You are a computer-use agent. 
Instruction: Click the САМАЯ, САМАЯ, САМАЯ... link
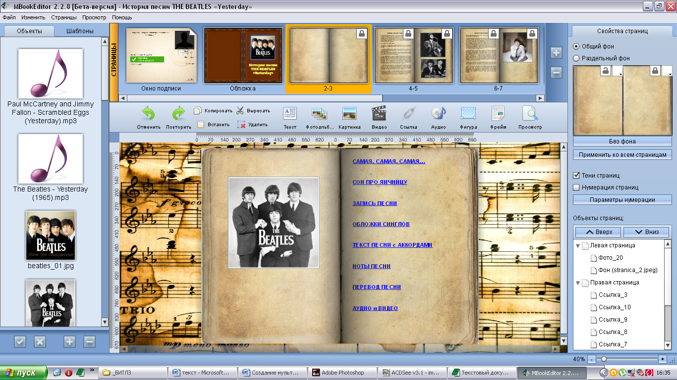pos(389,161)
